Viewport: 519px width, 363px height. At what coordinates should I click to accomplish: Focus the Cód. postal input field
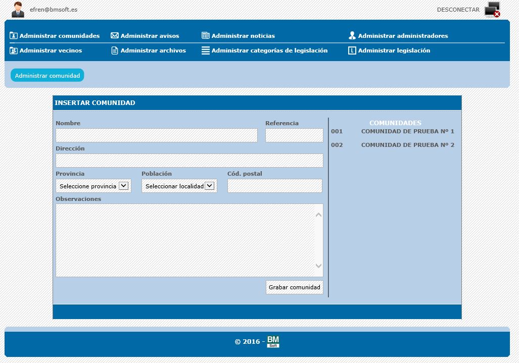click(x=274, y=186)
